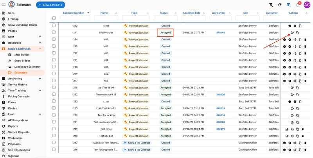Open the table column settings icon
The width and height of the screenshot is (313, 158).
[289, 5]
